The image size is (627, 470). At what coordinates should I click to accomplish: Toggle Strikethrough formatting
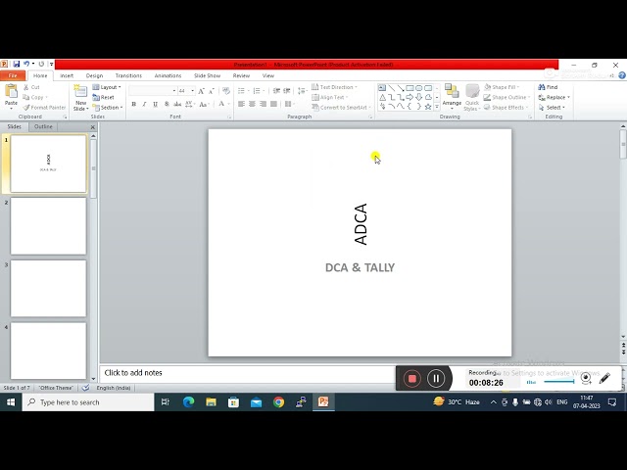(177, 105)
